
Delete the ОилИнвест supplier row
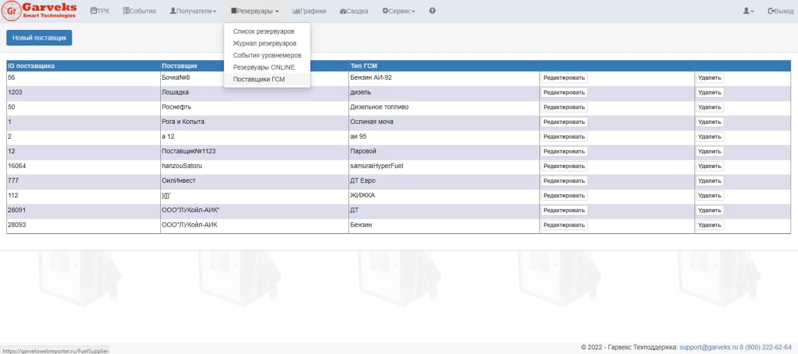(x=709, y=180)
